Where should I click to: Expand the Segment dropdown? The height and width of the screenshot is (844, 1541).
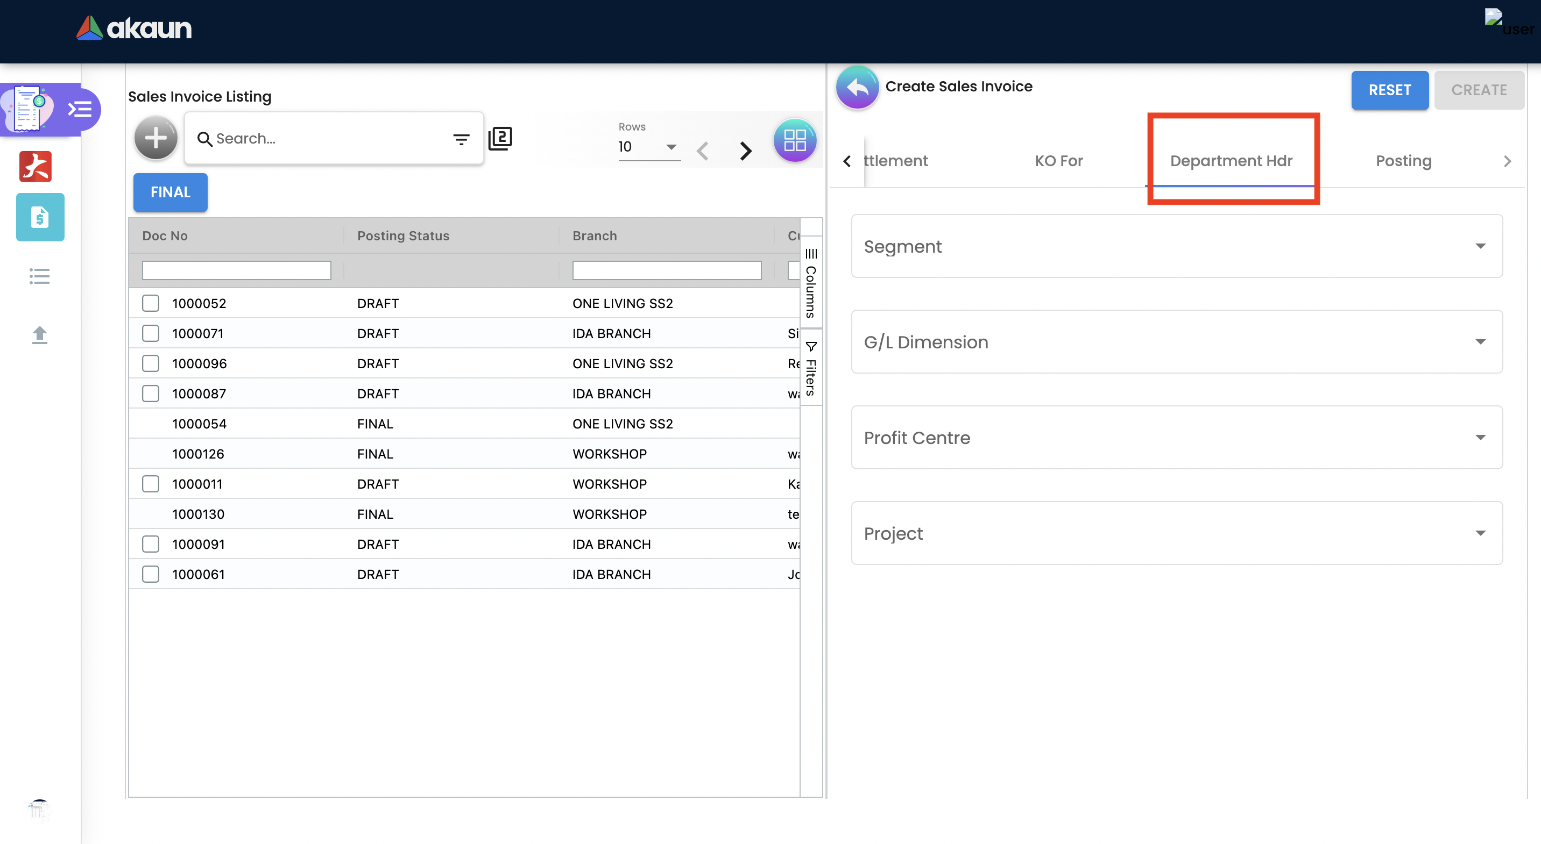[x=1176, y=246]
